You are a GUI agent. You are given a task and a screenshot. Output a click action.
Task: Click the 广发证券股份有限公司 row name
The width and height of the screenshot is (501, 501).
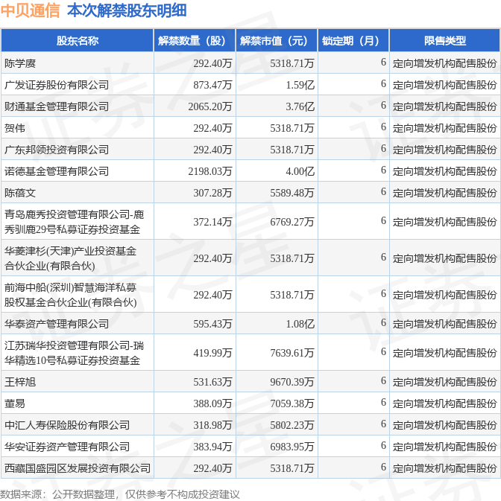tap(57, 85)
